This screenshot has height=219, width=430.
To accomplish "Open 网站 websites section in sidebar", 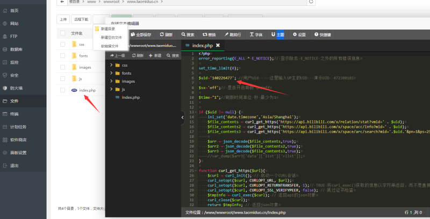I will click(x=15, y=24).
